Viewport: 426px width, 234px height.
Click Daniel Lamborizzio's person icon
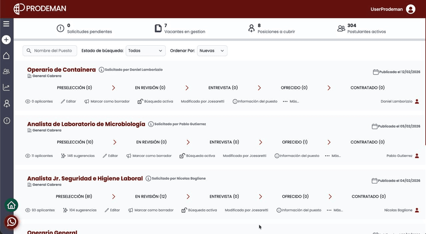(x=417, y=102)
